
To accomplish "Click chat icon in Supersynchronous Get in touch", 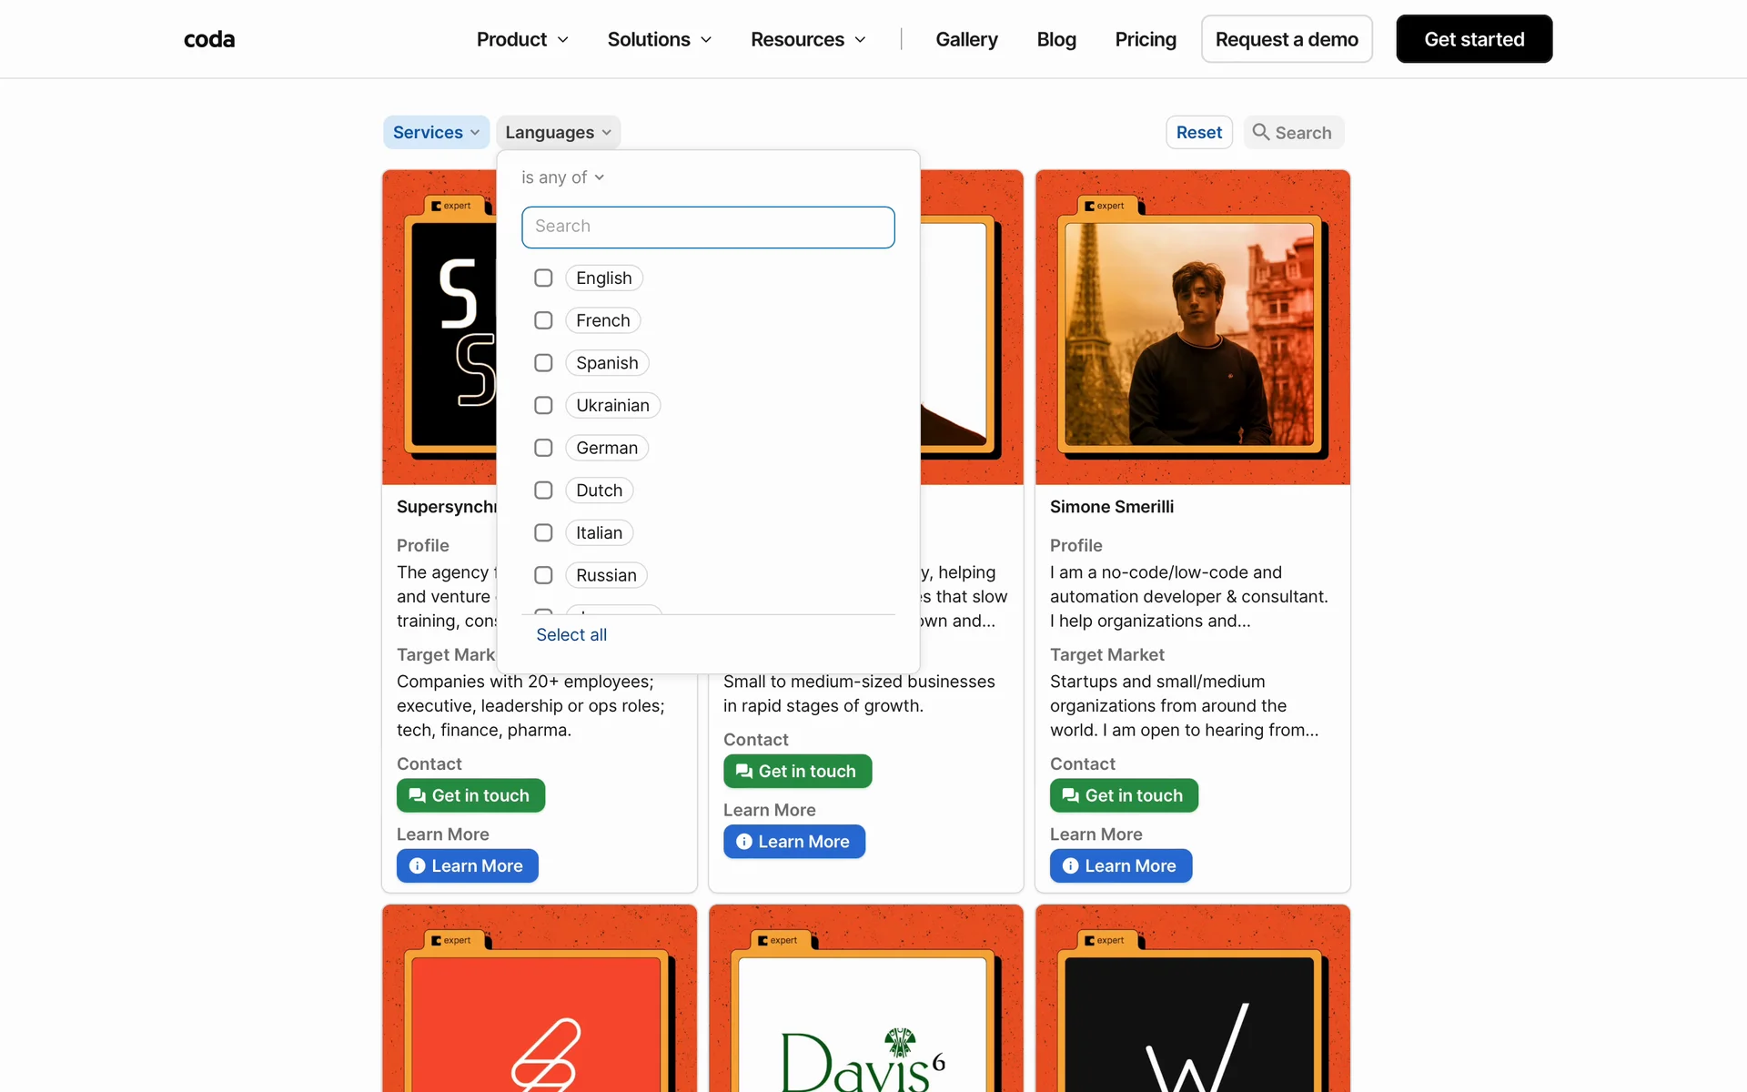I will click(417, 795).
